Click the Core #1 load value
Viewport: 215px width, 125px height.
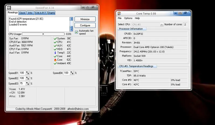179,84
